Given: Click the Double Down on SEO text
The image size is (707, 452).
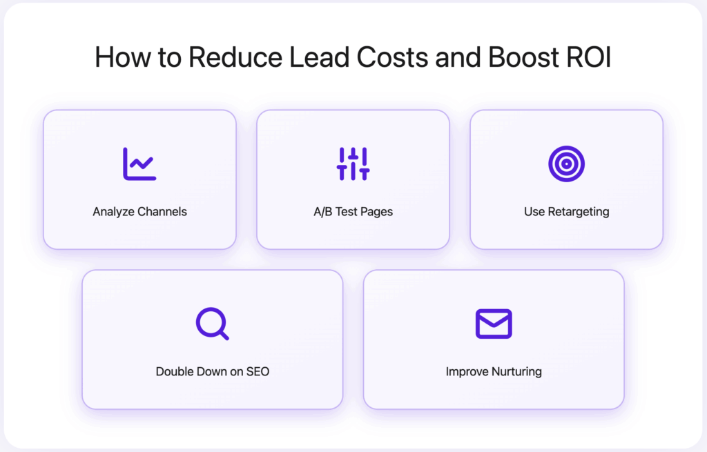Looking at the screenshot, I should click(x=212, y=371).
